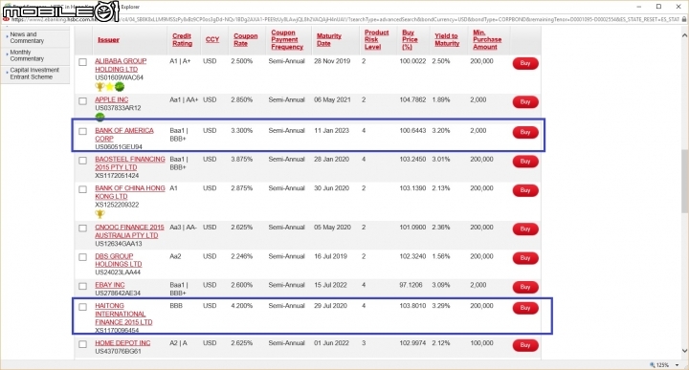Click green badge icon under Alibaba row
The image size is (689, 370).
tap(119, 86)
